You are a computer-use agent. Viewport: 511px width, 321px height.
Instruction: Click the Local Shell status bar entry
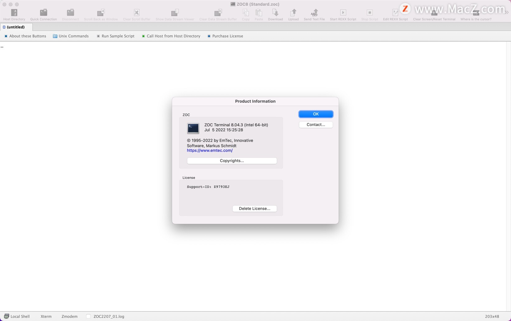[17, 316]
